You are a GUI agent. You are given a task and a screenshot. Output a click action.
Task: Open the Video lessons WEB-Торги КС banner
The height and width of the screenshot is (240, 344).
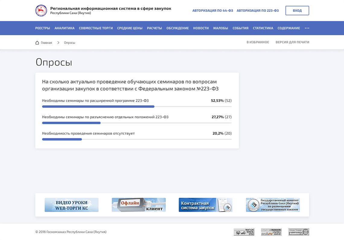point(72,205)
